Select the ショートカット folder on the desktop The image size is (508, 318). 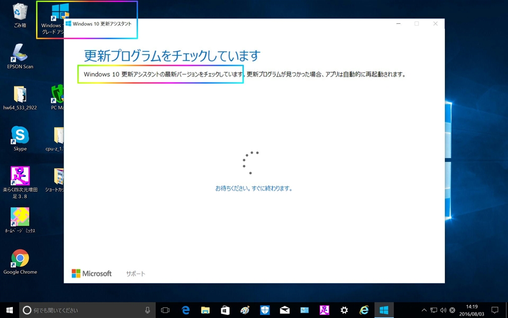(55, 180)
